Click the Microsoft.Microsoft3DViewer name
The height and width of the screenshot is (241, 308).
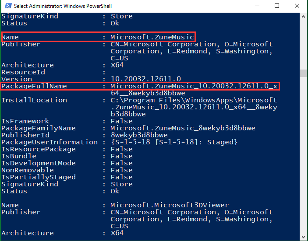(170, 205)
